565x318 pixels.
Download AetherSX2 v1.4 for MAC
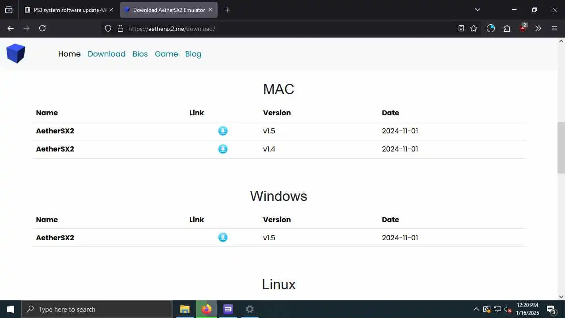223,149
